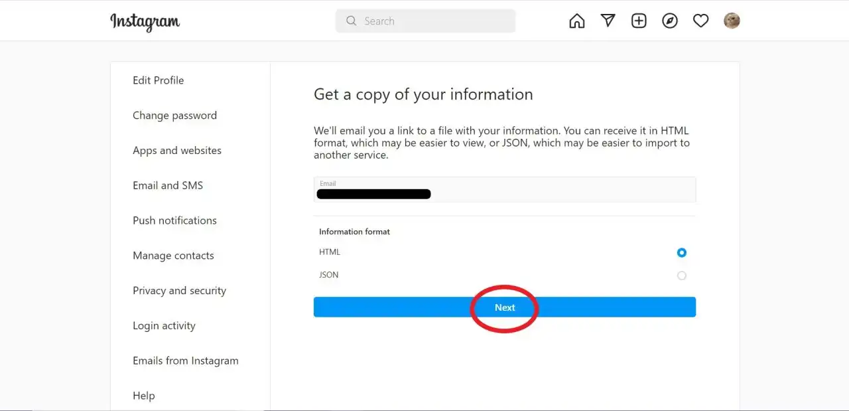
Task: View Login activity page
Action: click(x=164, y=326)
